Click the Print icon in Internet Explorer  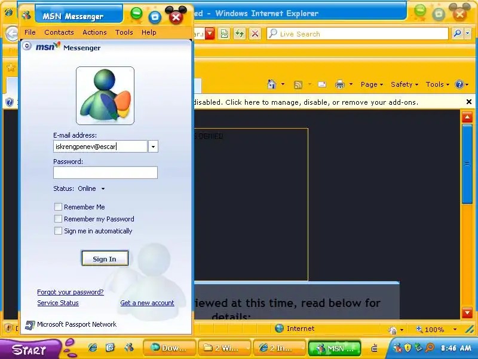pyautogui.click(x=340, y=84)
